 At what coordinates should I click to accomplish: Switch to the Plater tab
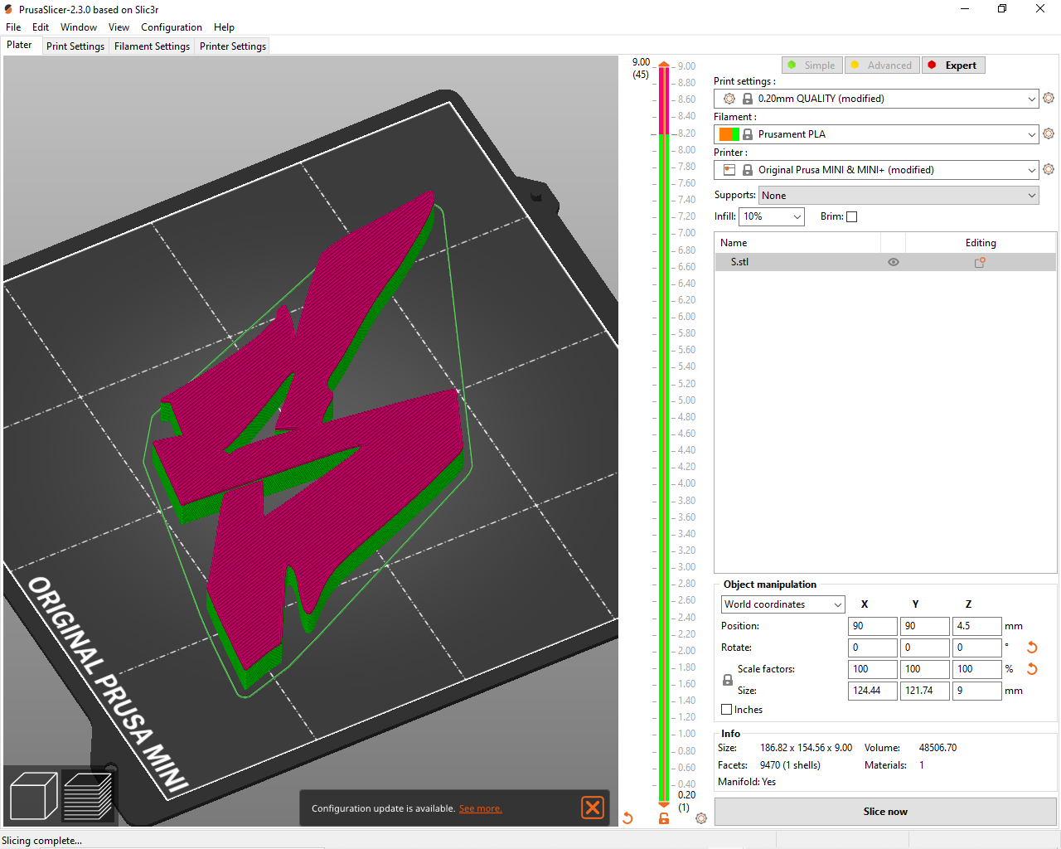[x=19, y=45]
